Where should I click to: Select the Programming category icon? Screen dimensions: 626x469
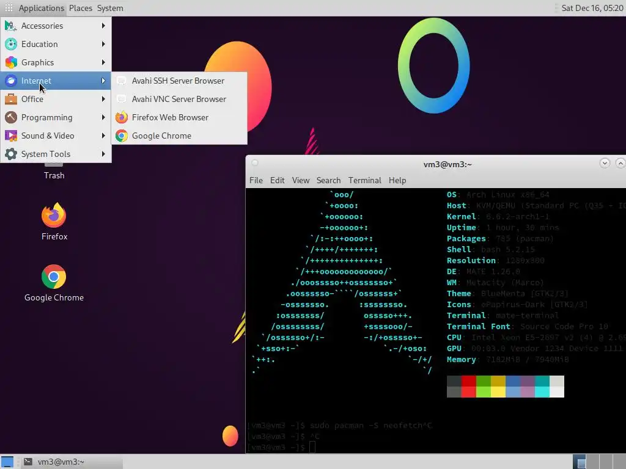click(11, 118)
